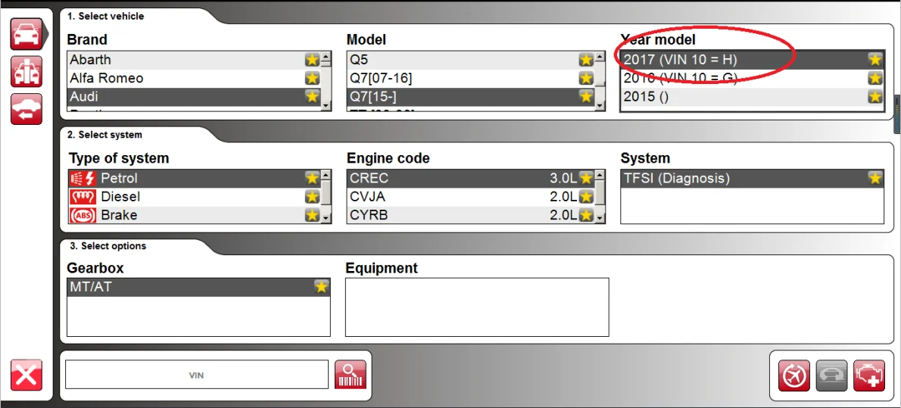The height and width of the screenshot is (408, 901).
Task: Toggle favorite star for Q7[07-16]
Action: coord(585,78)
